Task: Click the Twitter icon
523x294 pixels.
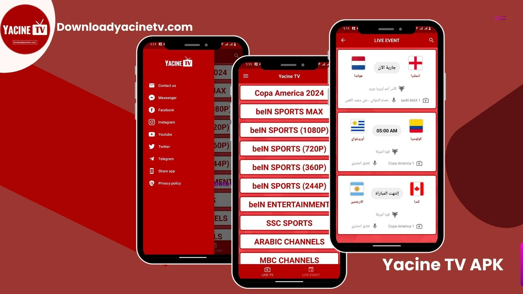Action: click(151, 146)
